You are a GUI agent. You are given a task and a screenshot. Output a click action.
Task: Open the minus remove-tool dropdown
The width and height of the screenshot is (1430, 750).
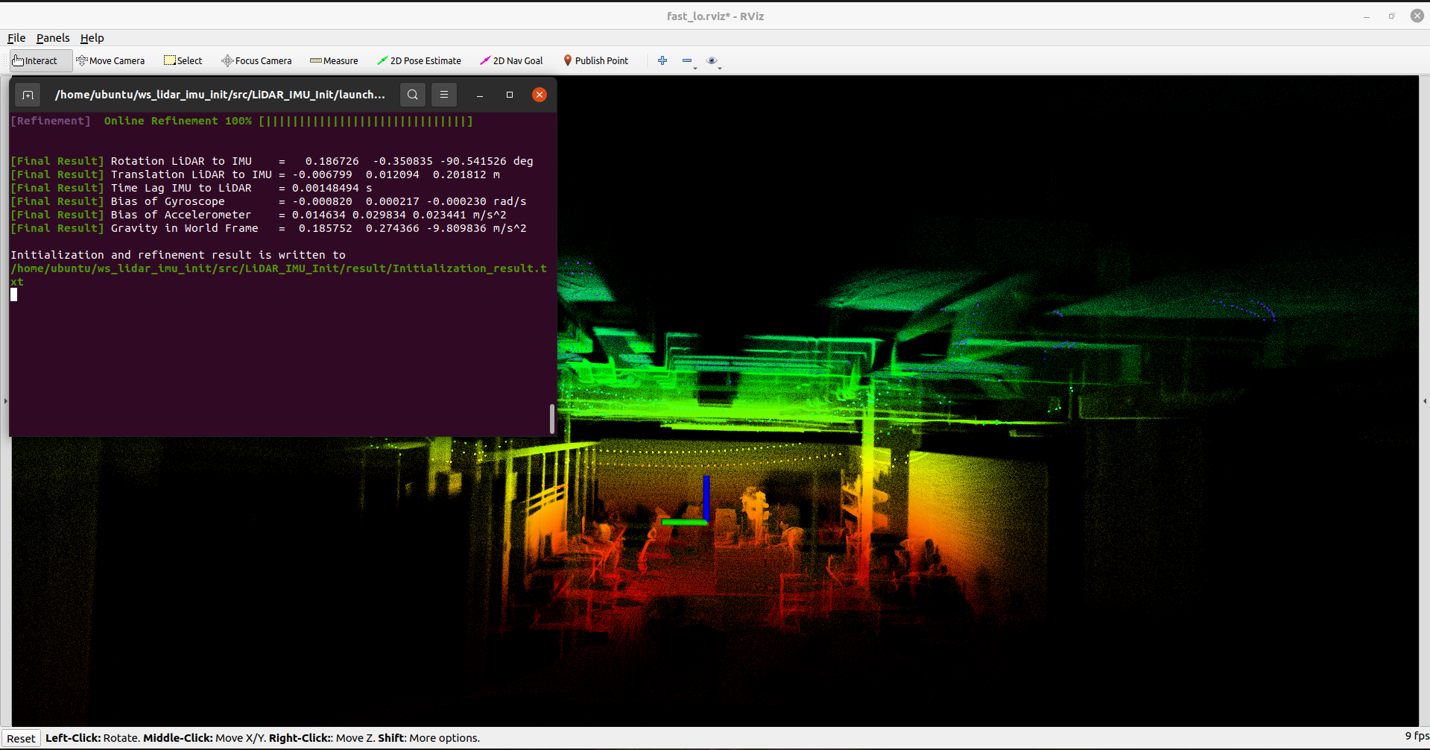689,62
